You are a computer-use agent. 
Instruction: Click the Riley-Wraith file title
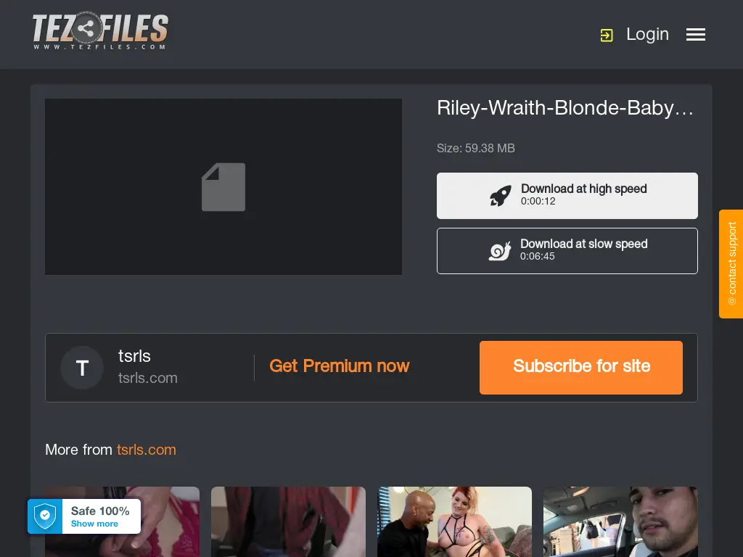point(565,108)
